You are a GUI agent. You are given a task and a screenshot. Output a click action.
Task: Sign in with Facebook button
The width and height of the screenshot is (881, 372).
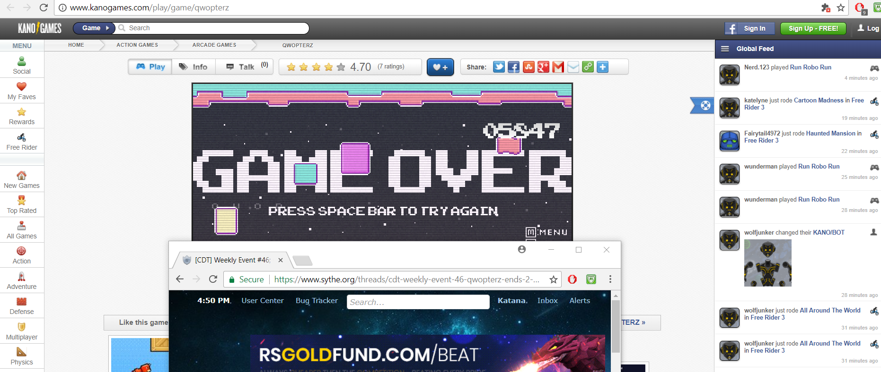point(749,28)
